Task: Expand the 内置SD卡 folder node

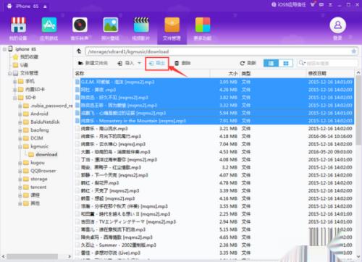Action: coord(14,90)
